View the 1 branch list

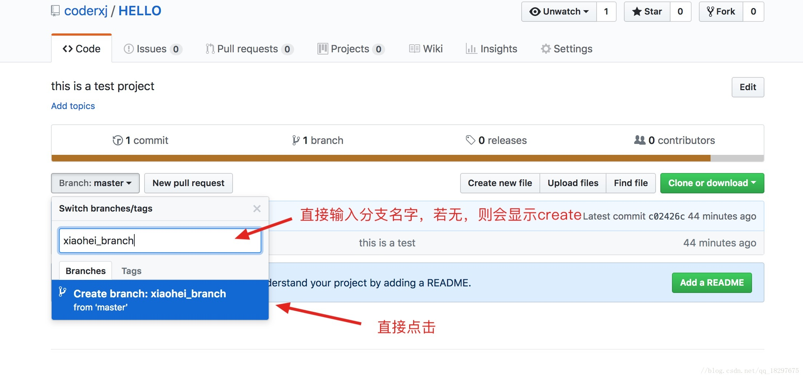(317, 140)
